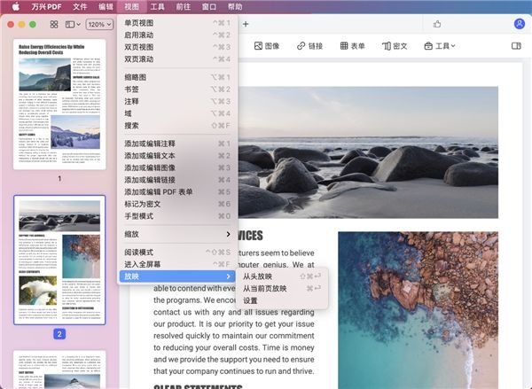Choose 添加或编辑文本 menu item

click(x=177, y=156)
